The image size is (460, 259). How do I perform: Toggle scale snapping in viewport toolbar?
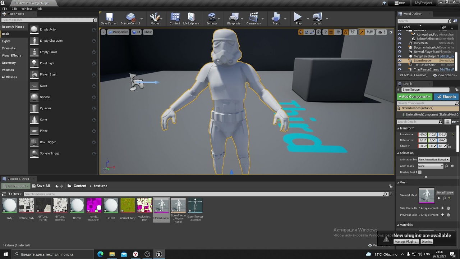(362, 32)
